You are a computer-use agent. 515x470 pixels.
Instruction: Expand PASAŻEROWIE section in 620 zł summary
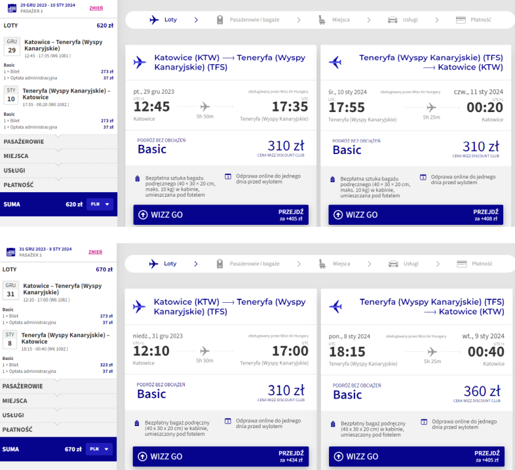point(58,142)
